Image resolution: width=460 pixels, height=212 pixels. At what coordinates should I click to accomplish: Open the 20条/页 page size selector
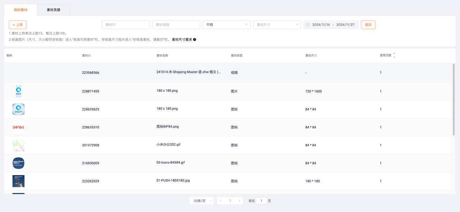(x=202, y=201)
